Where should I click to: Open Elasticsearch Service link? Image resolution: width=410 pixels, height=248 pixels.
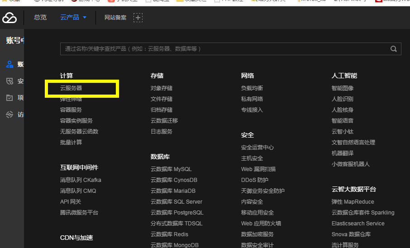(358, 224)
